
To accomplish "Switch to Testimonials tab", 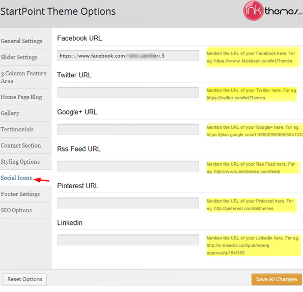I will [17, 129].
